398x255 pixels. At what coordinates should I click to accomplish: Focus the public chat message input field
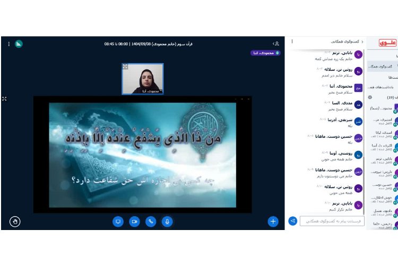click(332, 221)
